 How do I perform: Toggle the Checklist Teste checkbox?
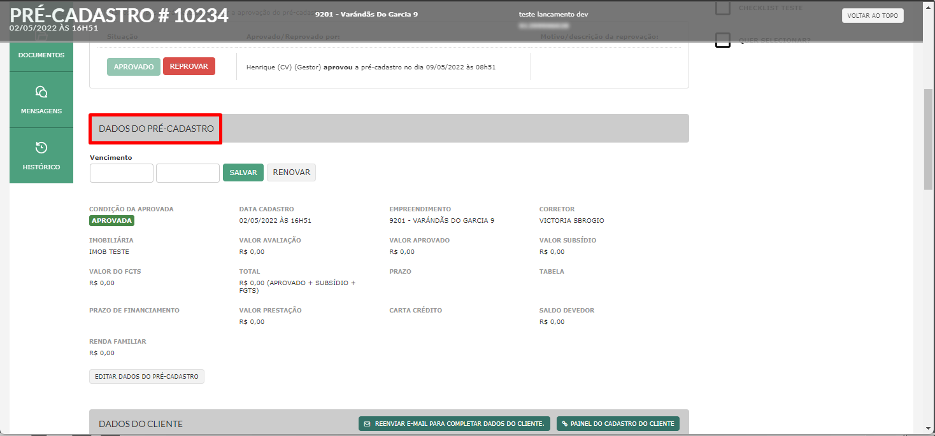coord(722,8)
